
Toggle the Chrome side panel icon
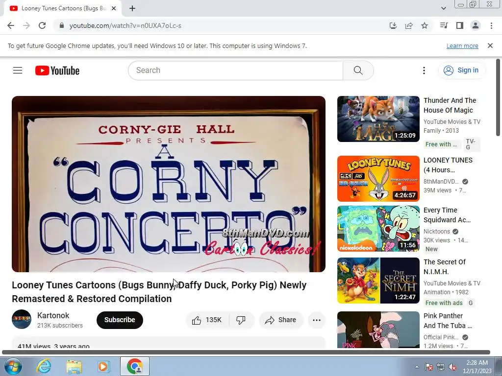click(x=460, y=25)
